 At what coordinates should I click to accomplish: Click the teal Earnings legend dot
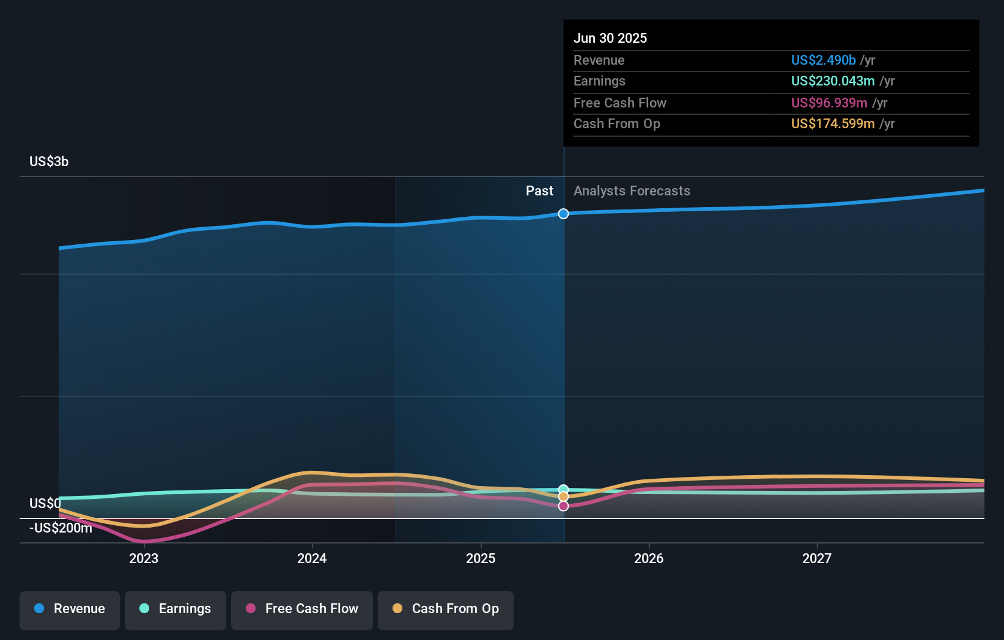(144, 609)
